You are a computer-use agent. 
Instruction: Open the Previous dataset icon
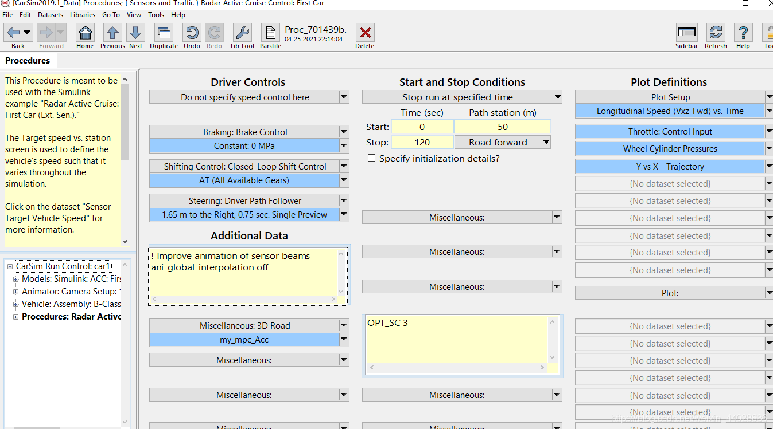[x=112, y=32]
